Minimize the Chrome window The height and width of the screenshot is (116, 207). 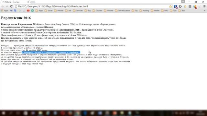[x=190, y=2]
